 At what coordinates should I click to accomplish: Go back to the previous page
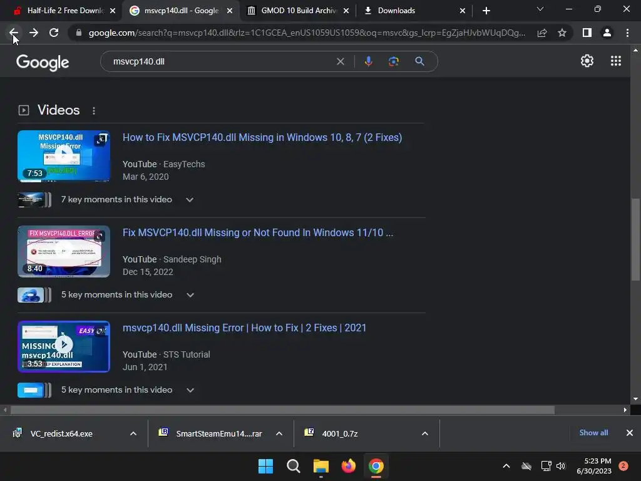click(x=14, y=33)
